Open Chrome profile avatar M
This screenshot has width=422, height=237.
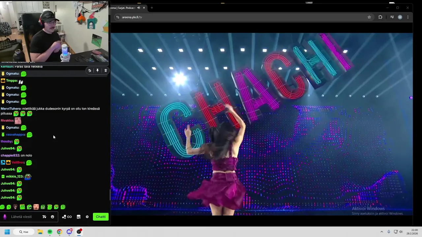(400, 17)
